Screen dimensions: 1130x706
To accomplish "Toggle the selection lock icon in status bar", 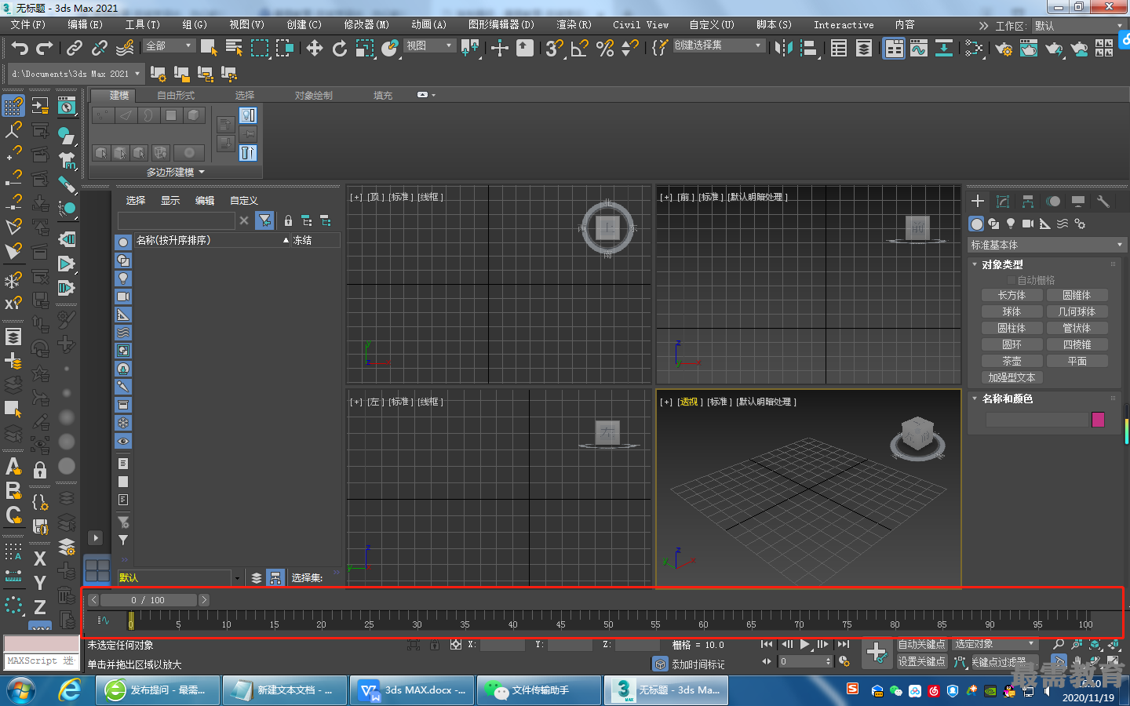I will pos(435,645).
